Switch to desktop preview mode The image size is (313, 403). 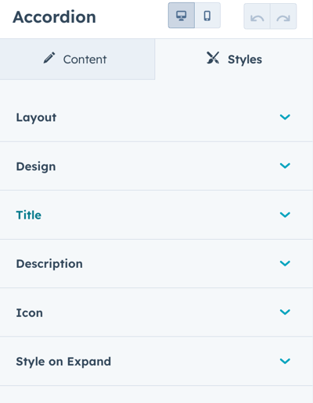point(182,16)
